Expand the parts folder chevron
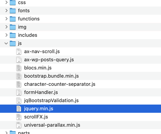Image resolution: width=161 pixels, height=134 pixels. tap(6, 132)
